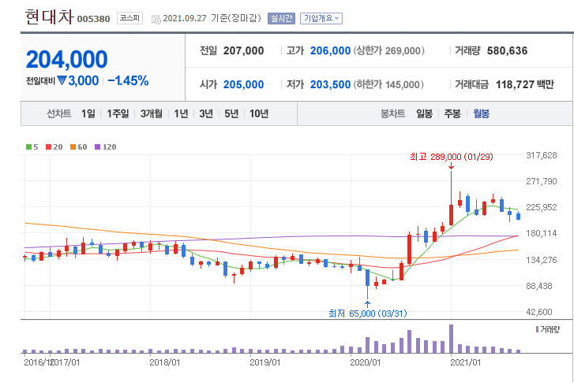Screen dimensions: 574x382
Task: Click the orange 60 moving average swatch
Action: click(x=73, y=146)
